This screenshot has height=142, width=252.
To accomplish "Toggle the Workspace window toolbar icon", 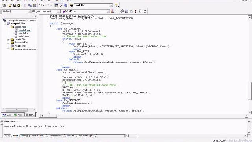I will (57, 5).
